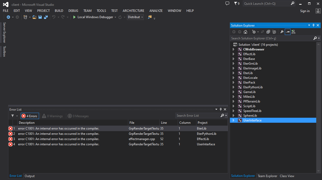Switch to the Output tab
Screen dimensions: 322x180
pyautogui.click(x=30, y=176)
